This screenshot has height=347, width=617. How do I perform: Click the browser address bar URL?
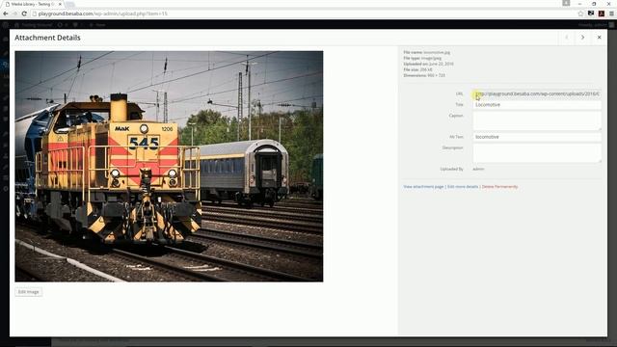tap(103, 13)
